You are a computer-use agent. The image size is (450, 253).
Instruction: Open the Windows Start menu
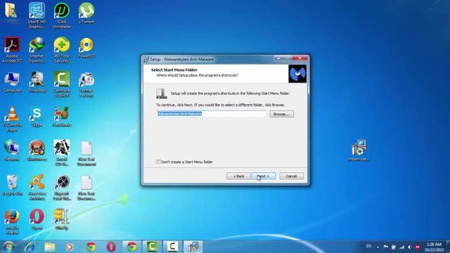(8, 247)
